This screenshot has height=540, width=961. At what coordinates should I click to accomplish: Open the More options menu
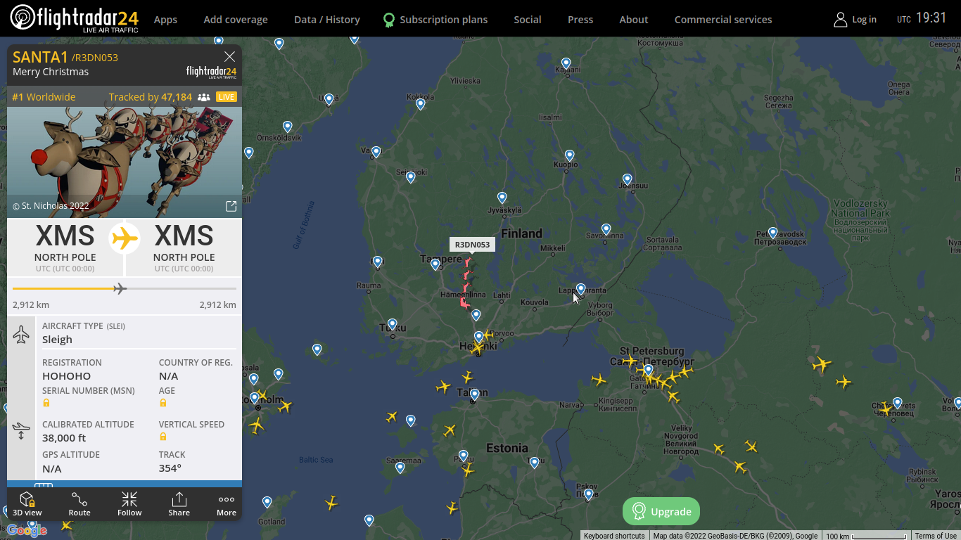[x=227, y=504]
